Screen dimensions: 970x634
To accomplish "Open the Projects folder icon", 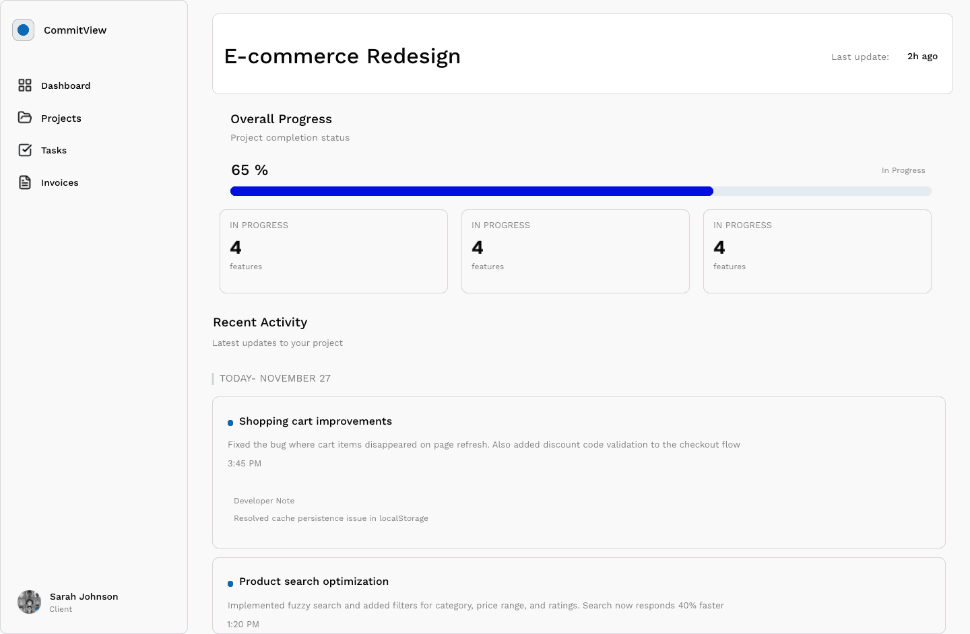I will coord(25,118).
